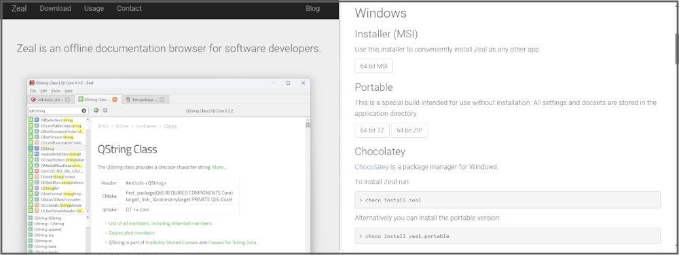Clear the qt6:string search field

pos(84,111)
